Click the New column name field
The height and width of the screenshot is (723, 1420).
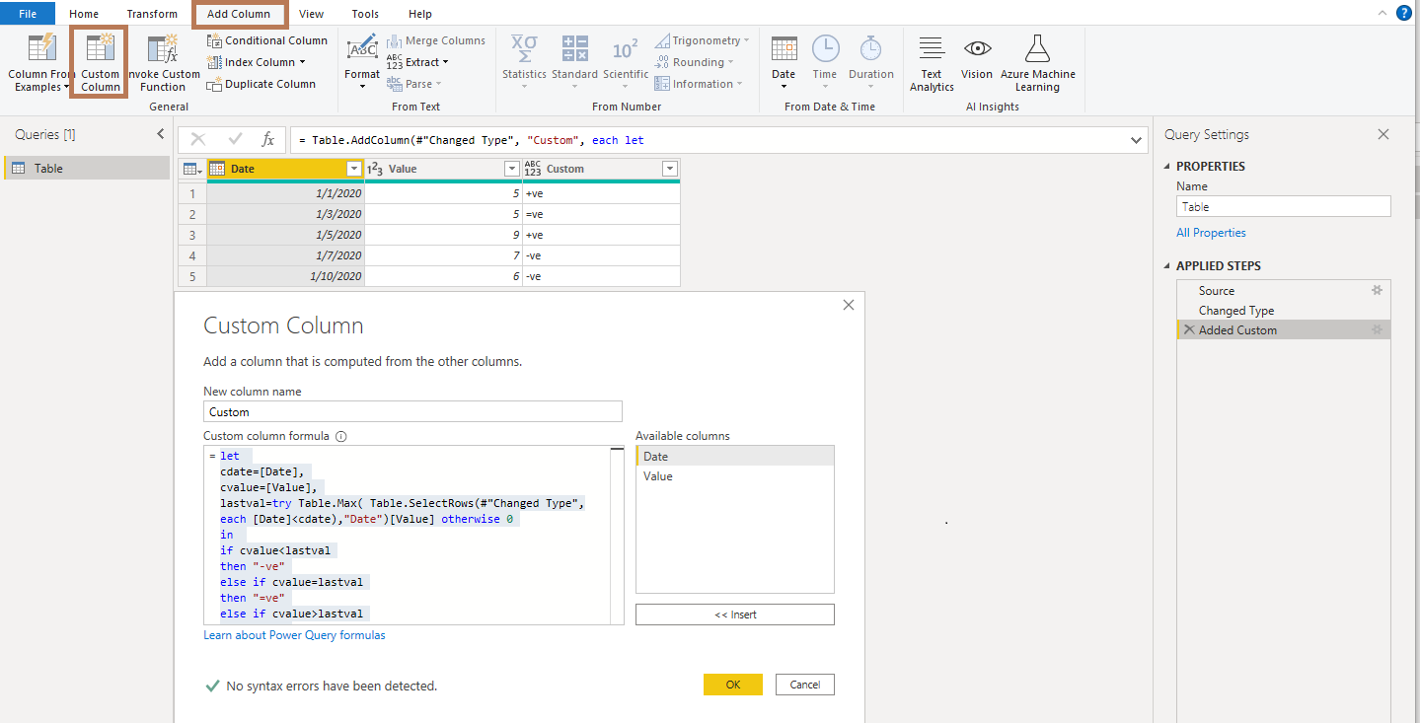pyautogui.click(x=412, y=411)
